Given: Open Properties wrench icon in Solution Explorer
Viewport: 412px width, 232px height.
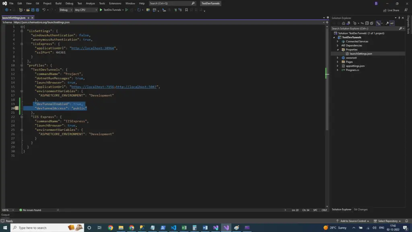Looking at the screenshot, I should (x=387, y=23).
